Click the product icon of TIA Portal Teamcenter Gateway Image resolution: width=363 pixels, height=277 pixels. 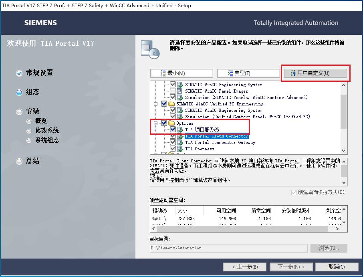[x=180, y=142]
